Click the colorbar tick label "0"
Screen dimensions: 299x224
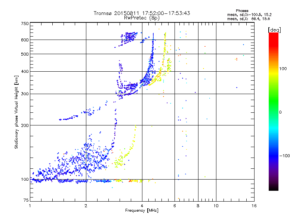280,112
